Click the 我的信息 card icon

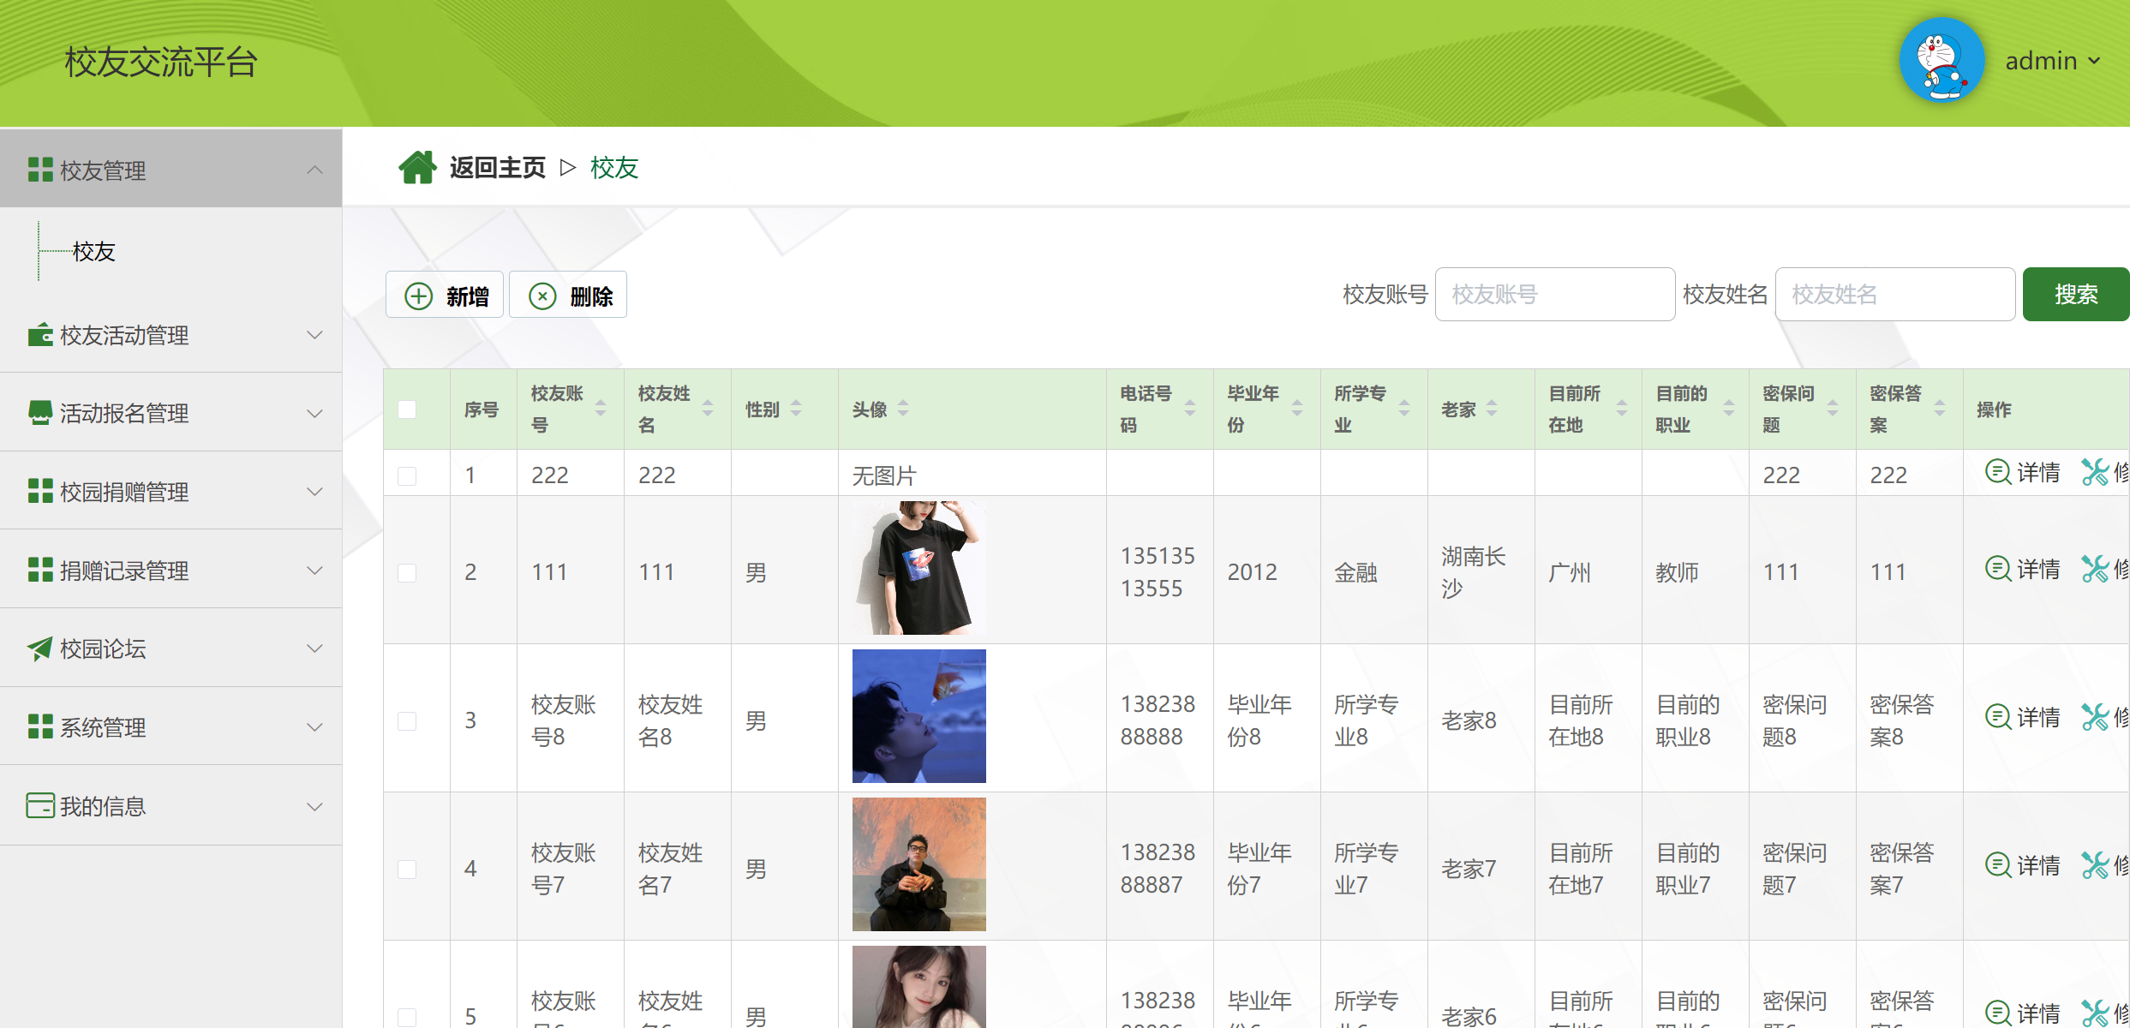tap(39, 806)
